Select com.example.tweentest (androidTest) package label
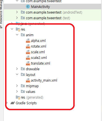 (54, 12)
